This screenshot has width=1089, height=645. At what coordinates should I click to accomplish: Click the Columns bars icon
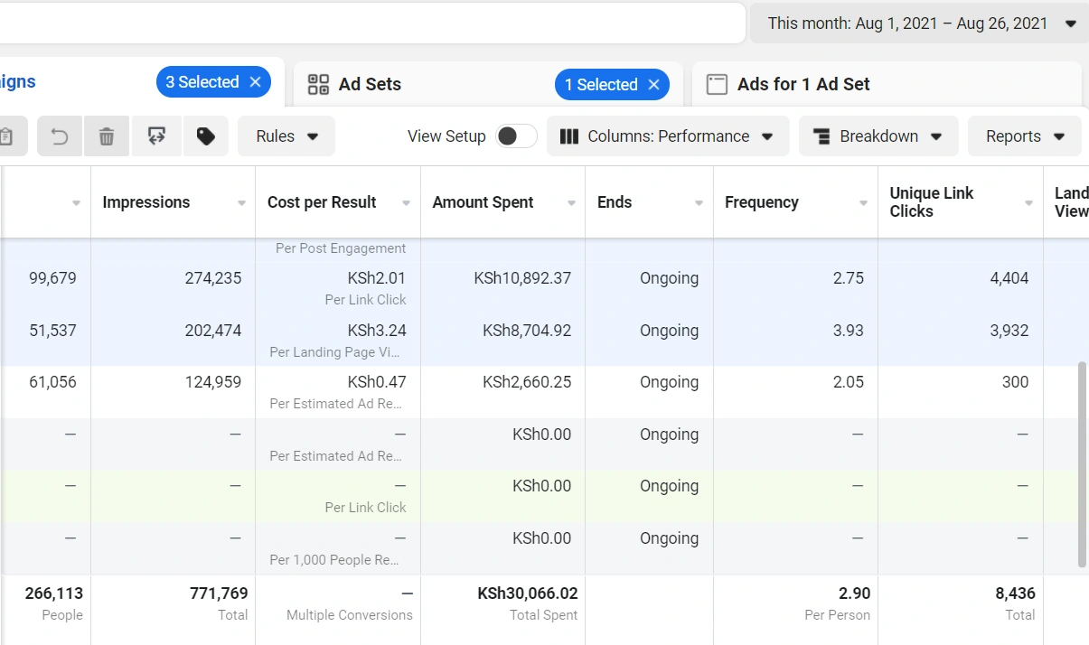(x=569, y=136)
